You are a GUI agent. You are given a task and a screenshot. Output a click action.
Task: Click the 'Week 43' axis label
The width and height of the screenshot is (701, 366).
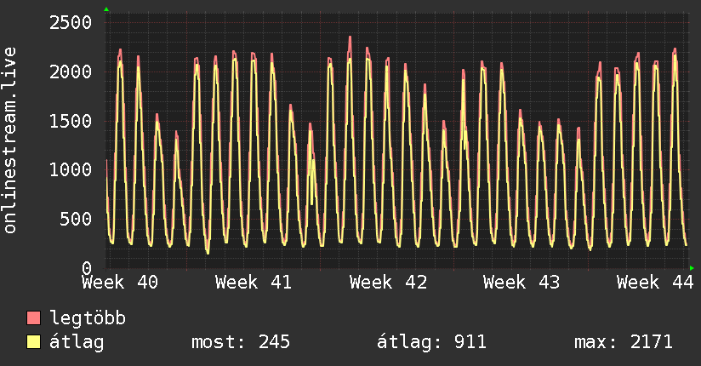click(521, 283)
